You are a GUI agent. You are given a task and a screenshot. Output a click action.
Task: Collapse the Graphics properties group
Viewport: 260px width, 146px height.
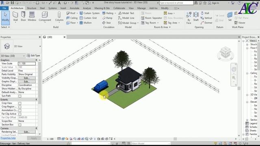(x=36, y=60)
